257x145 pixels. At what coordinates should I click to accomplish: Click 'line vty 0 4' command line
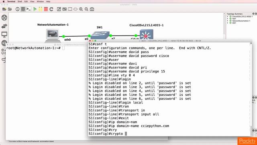point(112,75)
